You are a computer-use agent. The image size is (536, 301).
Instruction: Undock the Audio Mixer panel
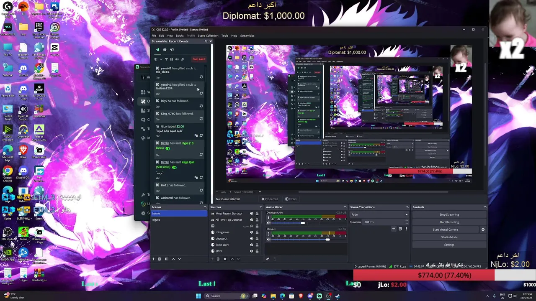(345, 207)
